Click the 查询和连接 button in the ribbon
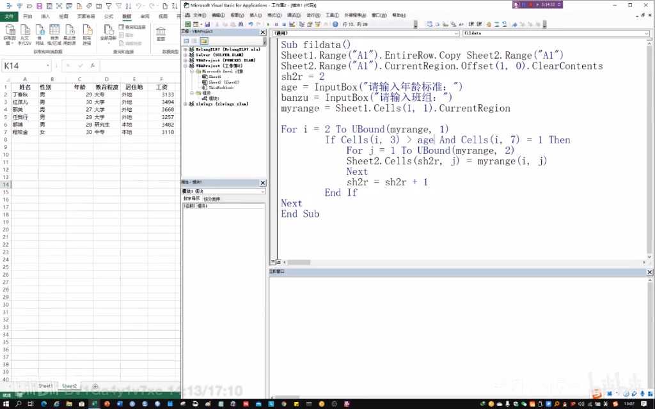The image size is (655, 409). [132, 27]
